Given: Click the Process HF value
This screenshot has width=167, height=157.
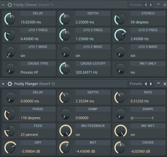Looking at the screenshot, I should pos(29,72).
